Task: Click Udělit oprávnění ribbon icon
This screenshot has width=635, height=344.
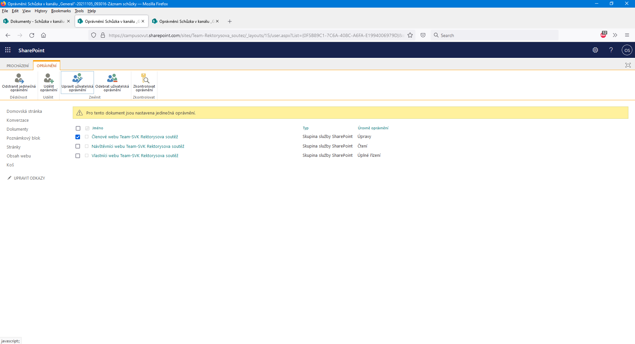Action: (49, 79)
